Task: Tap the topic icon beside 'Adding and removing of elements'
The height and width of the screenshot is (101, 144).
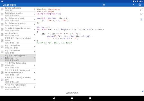Action: (x=2, y=72)
